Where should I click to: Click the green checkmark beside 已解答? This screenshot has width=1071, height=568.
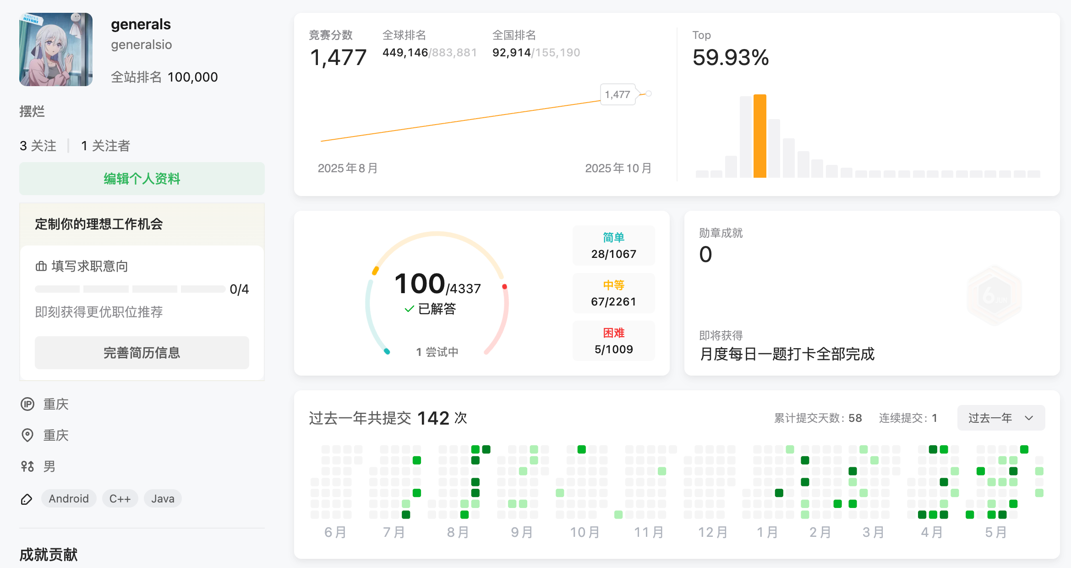[409, 309]
